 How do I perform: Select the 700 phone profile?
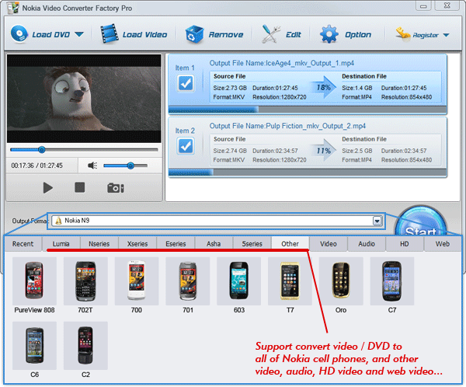pos(137,281)
